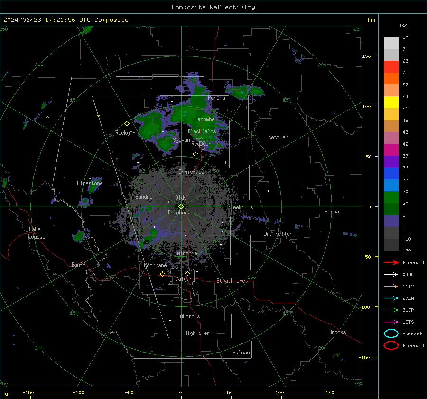427x399 pixels.
Task: Click the indigo 0-10 dBZ swatch
Action: [391, 221]
